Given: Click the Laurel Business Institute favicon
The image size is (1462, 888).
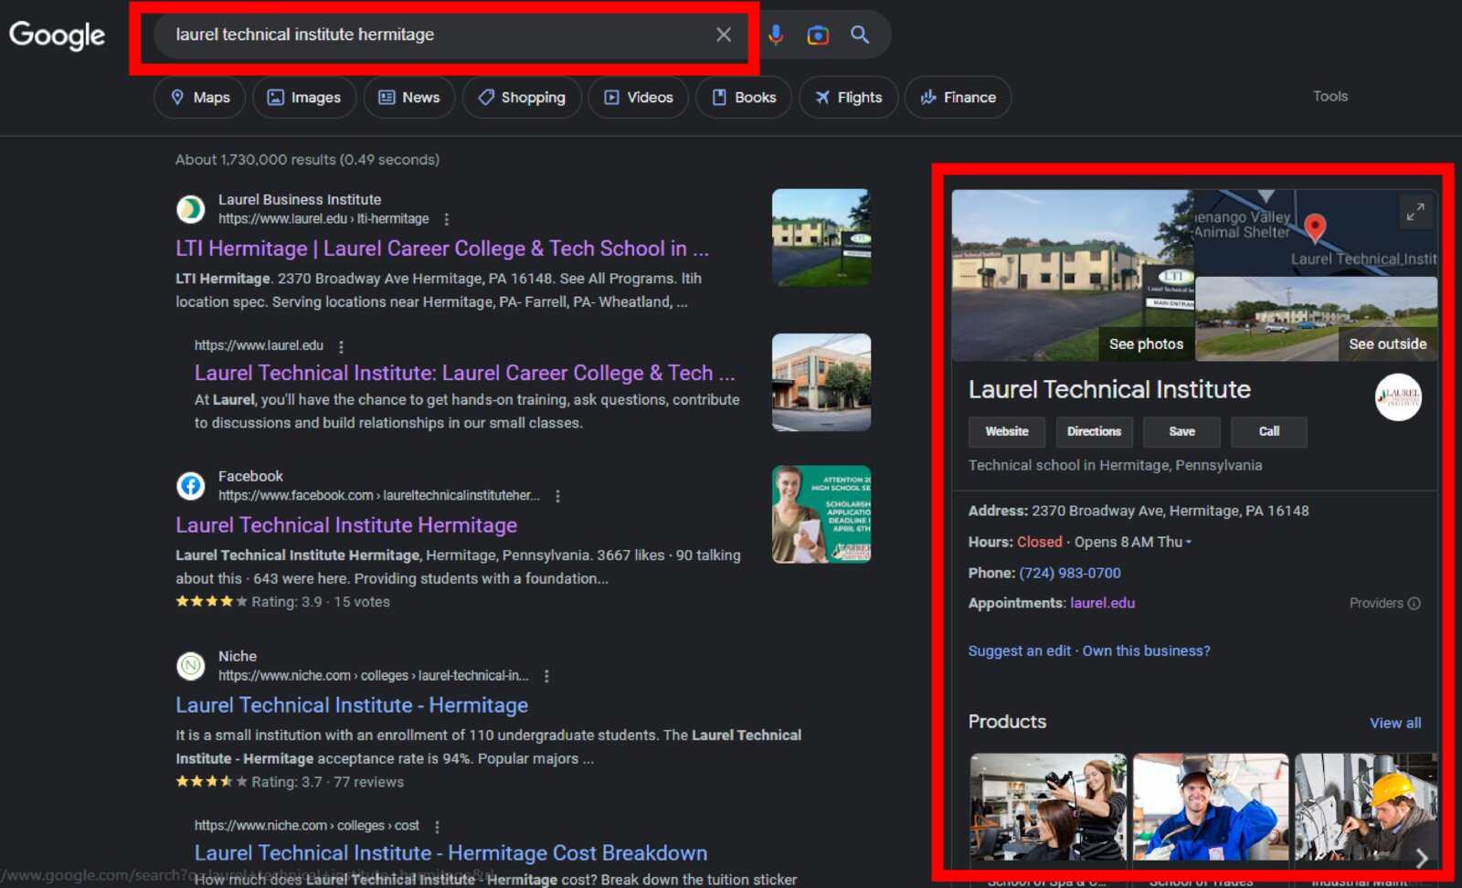Looking at the screenshot, I should click(x=191, y=209).
